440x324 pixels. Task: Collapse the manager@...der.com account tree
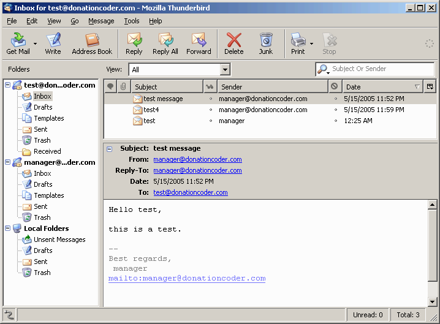(x=8, y=162)
